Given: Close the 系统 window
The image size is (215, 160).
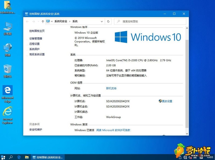Looking at the screenshot, I should tap(184, 14).
